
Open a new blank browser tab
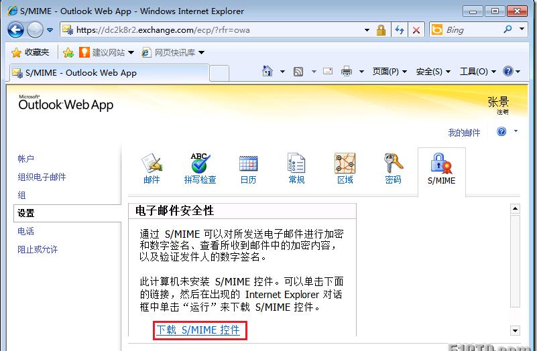[219, 73]
